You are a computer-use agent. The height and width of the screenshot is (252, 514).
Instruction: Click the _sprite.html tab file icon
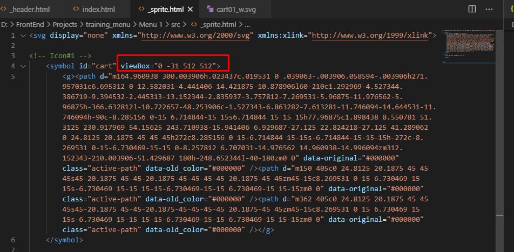141,9
